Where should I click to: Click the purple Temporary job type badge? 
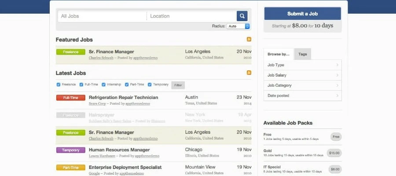pos(70,150)
